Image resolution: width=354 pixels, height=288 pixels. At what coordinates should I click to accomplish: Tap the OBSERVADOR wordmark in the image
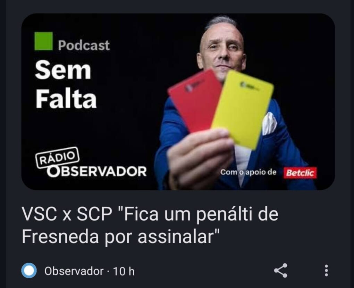pos(97,171)
